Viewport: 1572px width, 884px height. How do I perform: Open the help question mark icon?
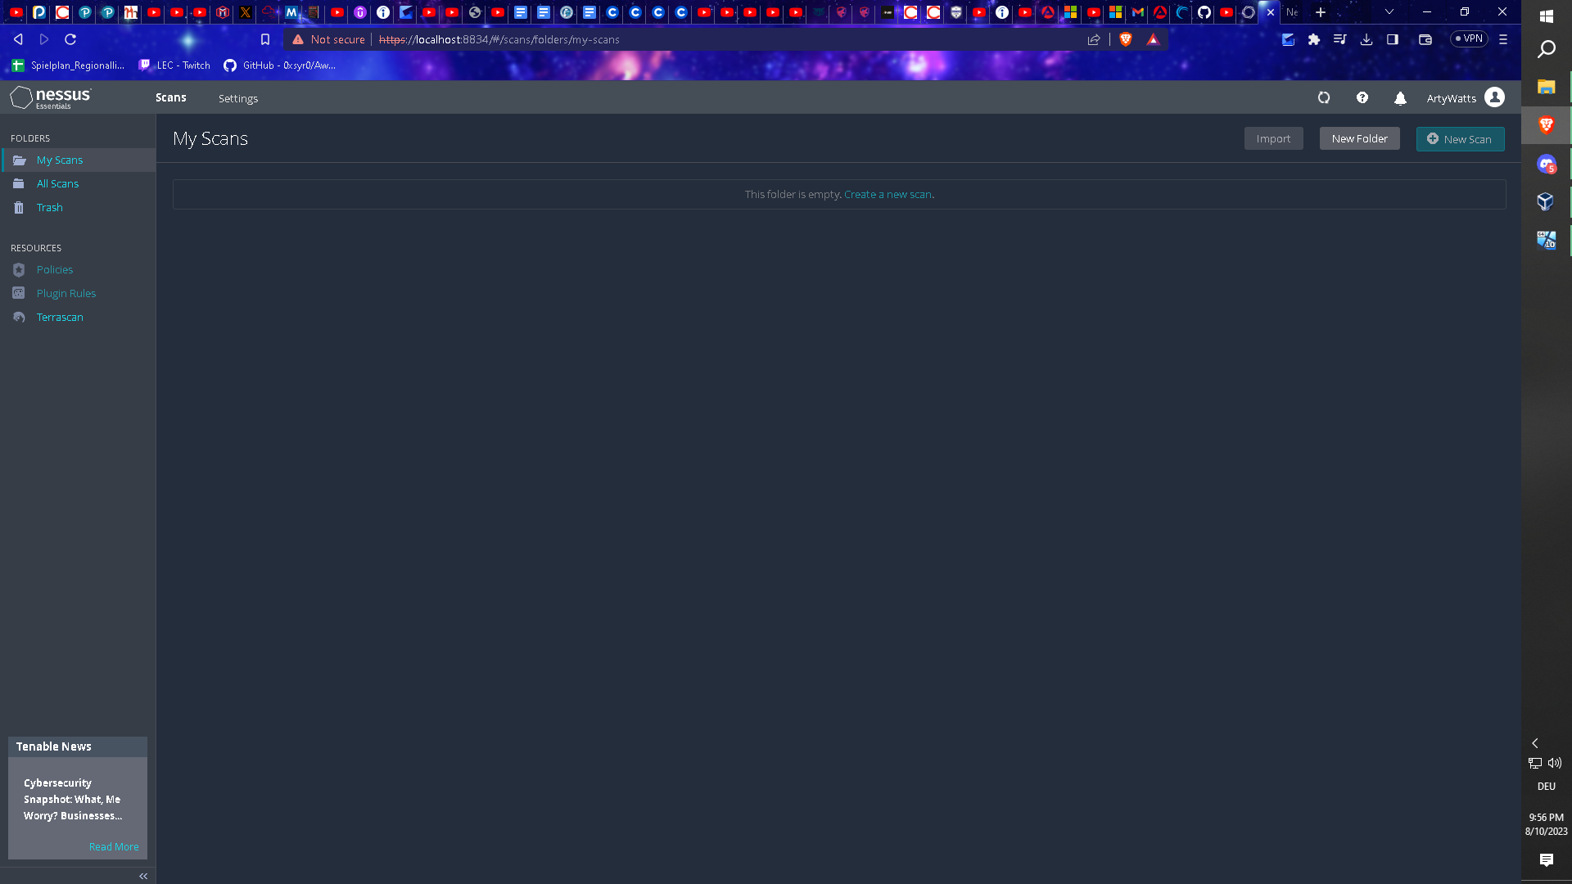coord(1362,98)
